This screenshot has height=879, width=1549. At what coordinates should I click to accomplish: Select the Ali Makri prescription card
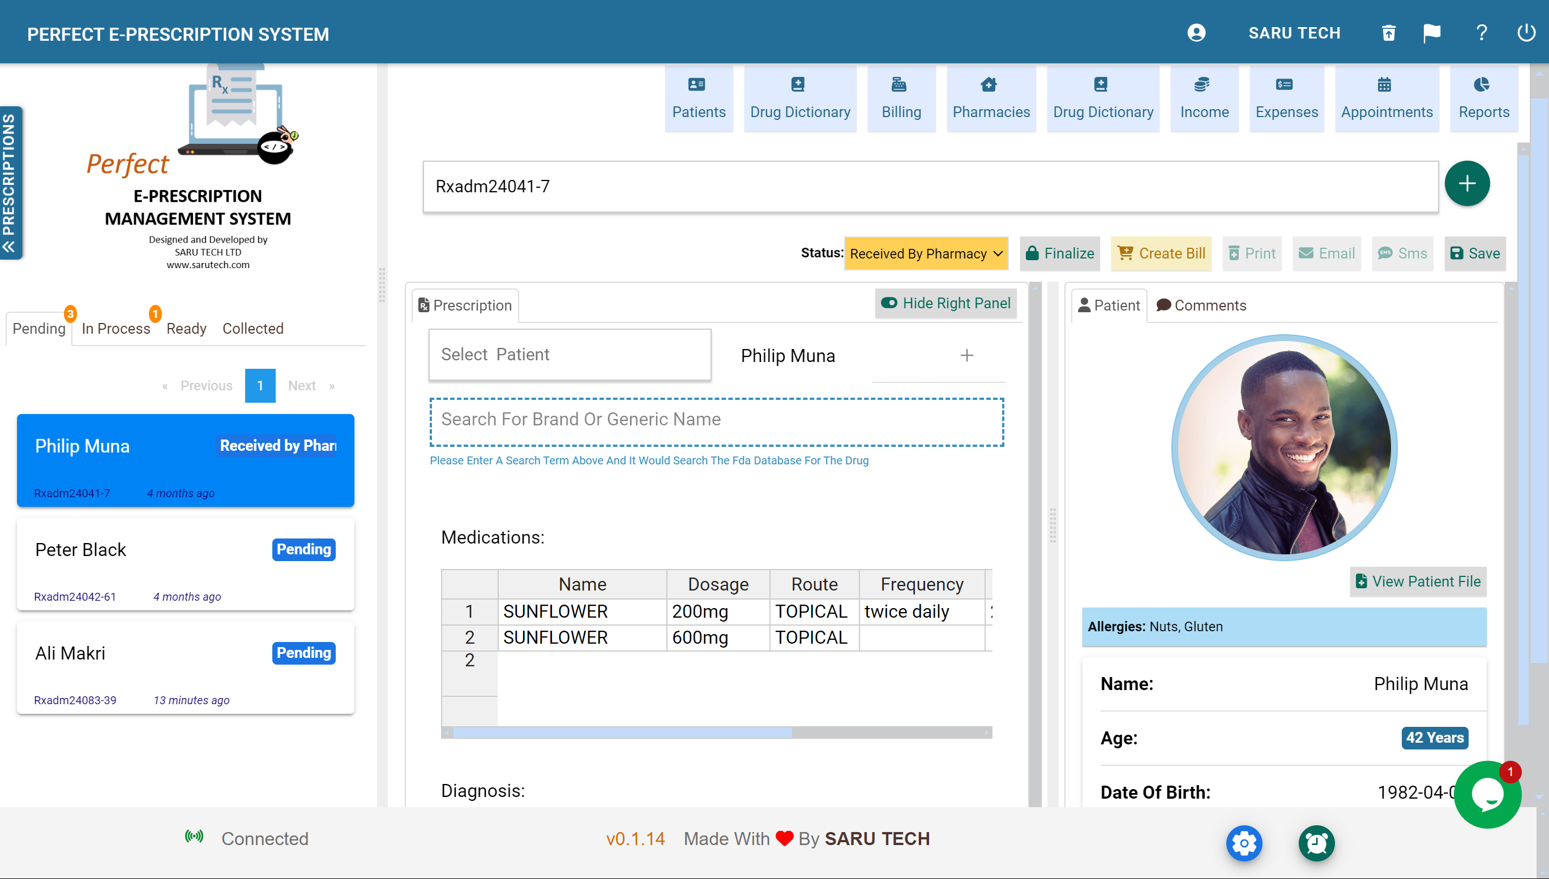click(x=186, y=669)
